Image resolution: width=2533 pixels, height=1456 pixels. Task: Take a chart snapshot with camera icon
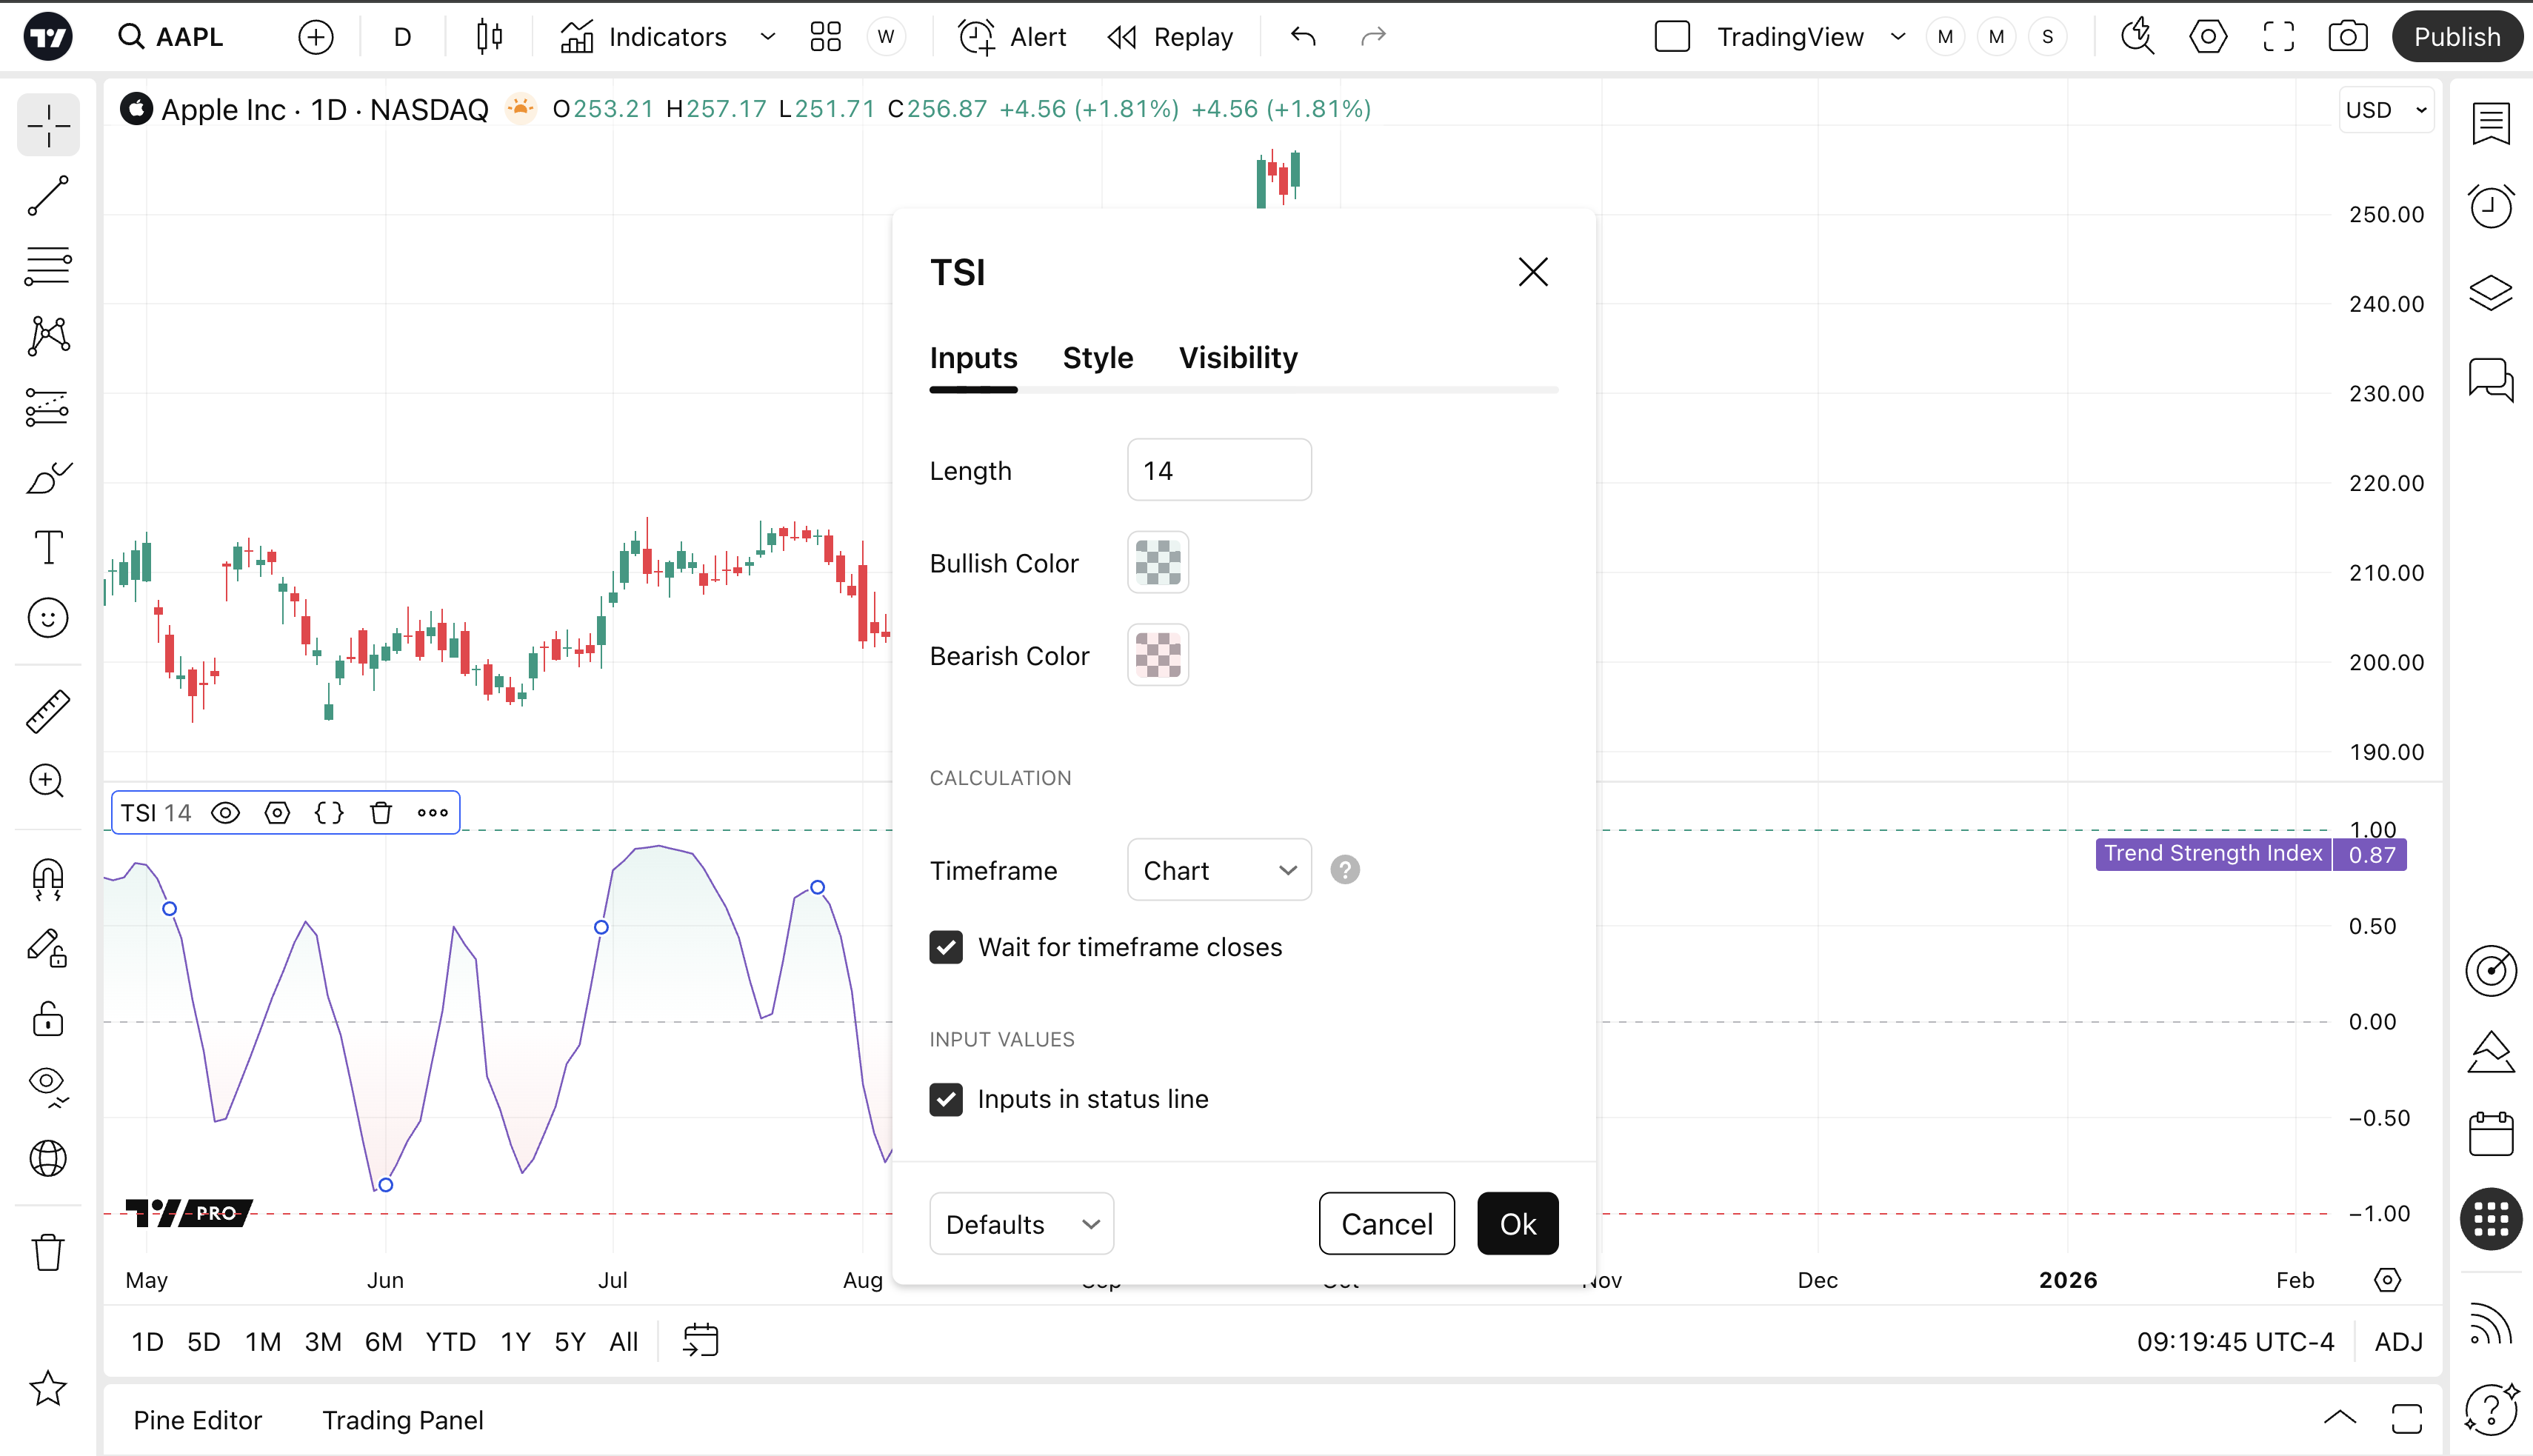tap(2347, 37)
